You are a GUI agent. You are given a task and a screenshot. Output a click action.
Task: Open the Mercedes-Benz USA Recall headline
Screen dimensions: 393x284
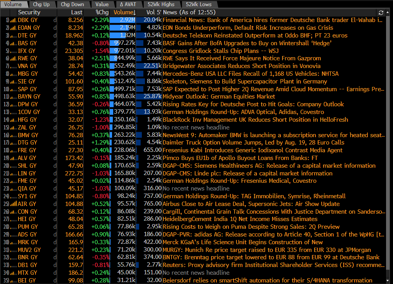click(251, 74)
